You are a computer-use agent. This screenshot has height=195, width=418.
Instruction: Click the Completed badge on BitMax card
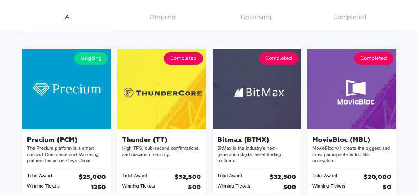pyautogui.click(x=279, y=58)
